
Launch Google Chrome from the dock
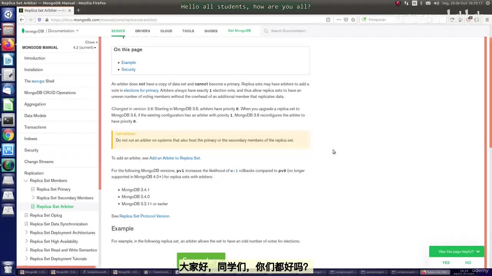pos(8,135)
